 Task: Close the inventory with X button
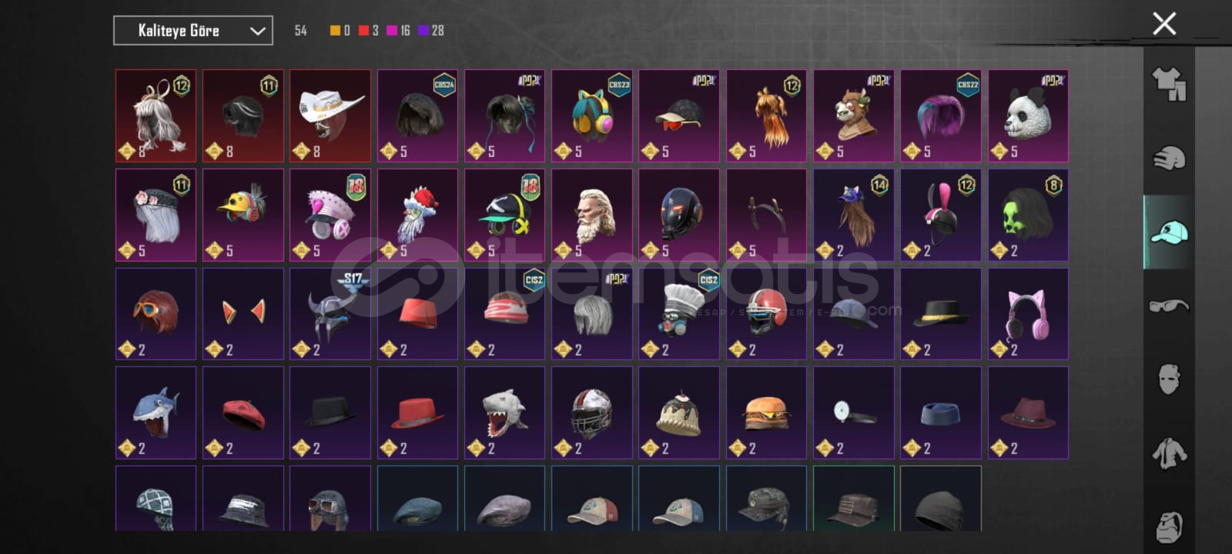click(1164, 24)
